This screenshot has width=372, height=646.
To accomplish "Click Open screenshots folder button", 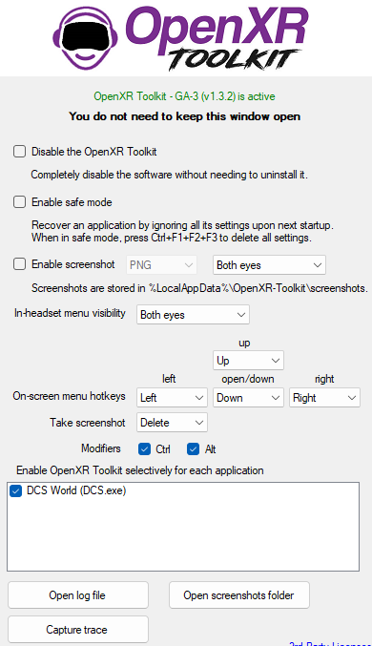I will coord(238,595).
